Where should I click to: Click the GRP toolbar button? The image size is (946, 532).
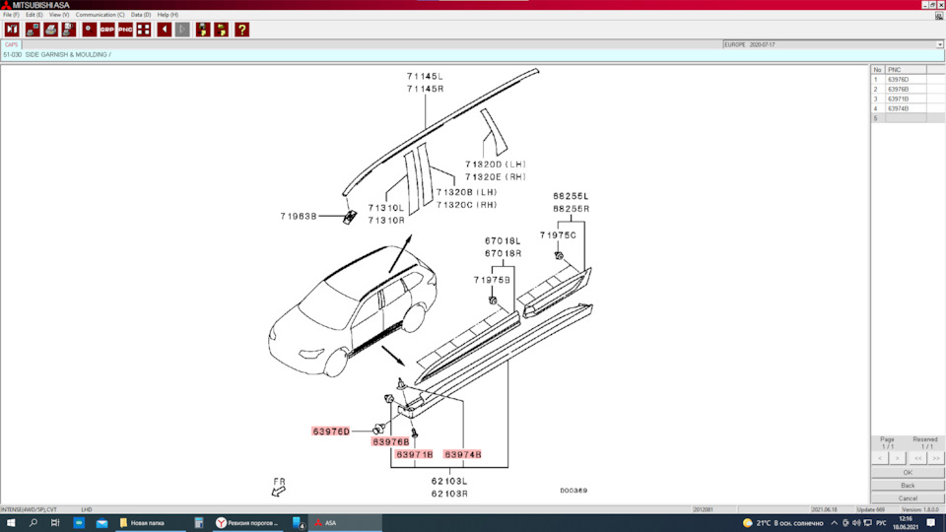click(107, 30)
